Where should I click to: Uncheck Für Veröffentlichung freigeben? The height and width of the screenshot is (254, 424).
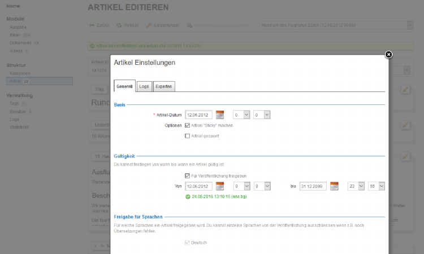point(188,176)
